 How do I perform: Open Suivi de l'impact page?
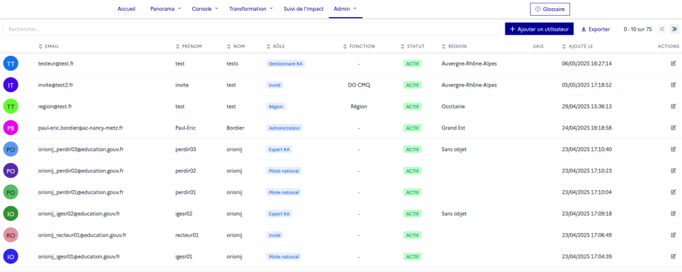pyautogui.click(x=303, y=9)
